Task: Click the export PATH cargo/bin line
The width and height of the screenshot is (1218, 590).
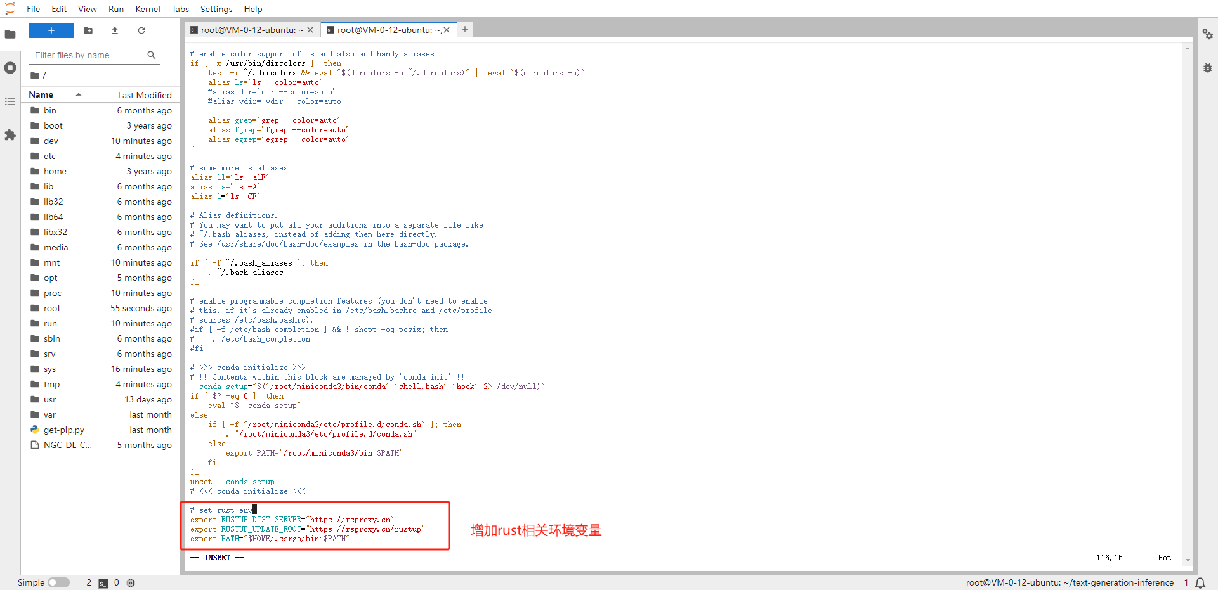Action: click(270, 539)
